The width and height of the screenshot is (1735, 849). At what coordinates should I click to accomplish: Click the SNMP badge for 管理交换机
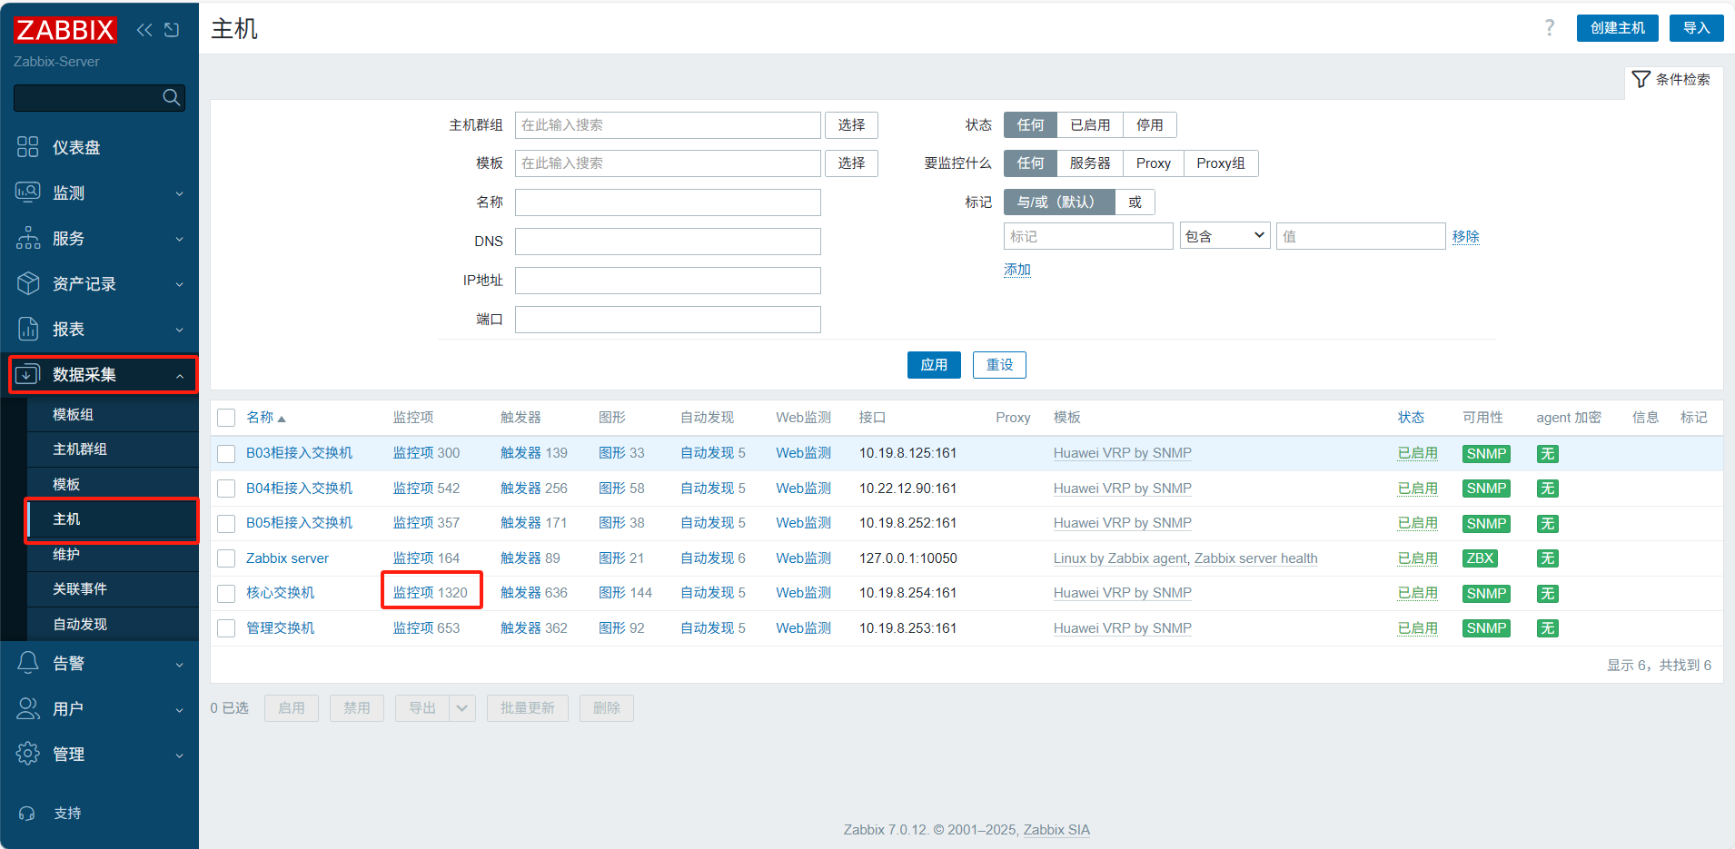pos(1486,628)
